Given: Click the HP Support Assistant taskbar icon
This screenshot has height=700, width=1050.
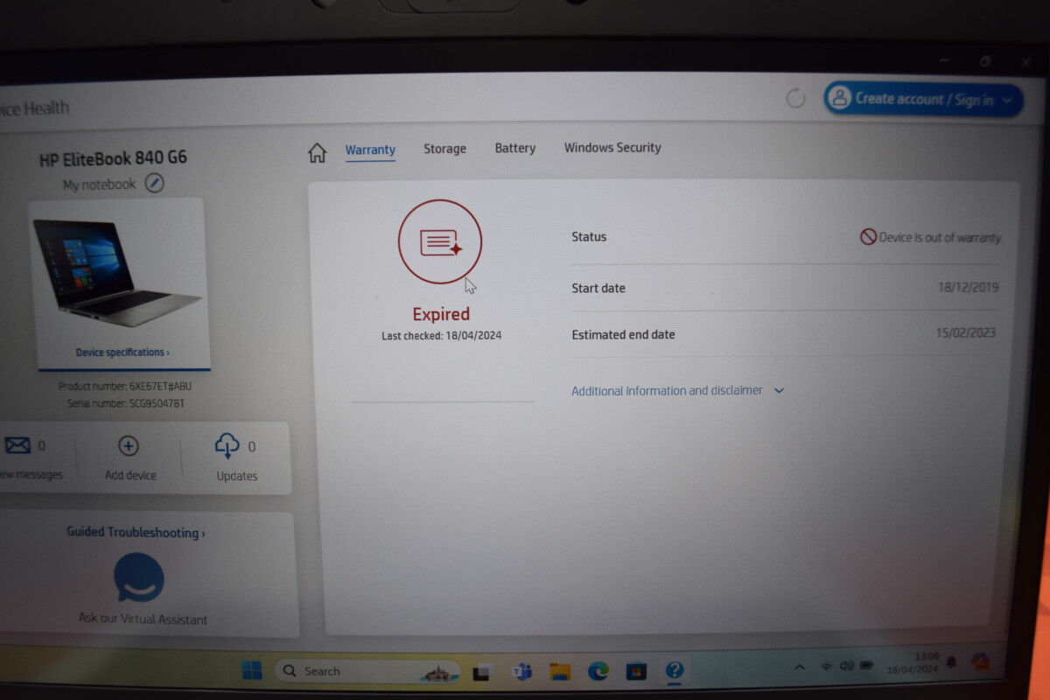Looking at the screenshot, I should coord(674,671).
